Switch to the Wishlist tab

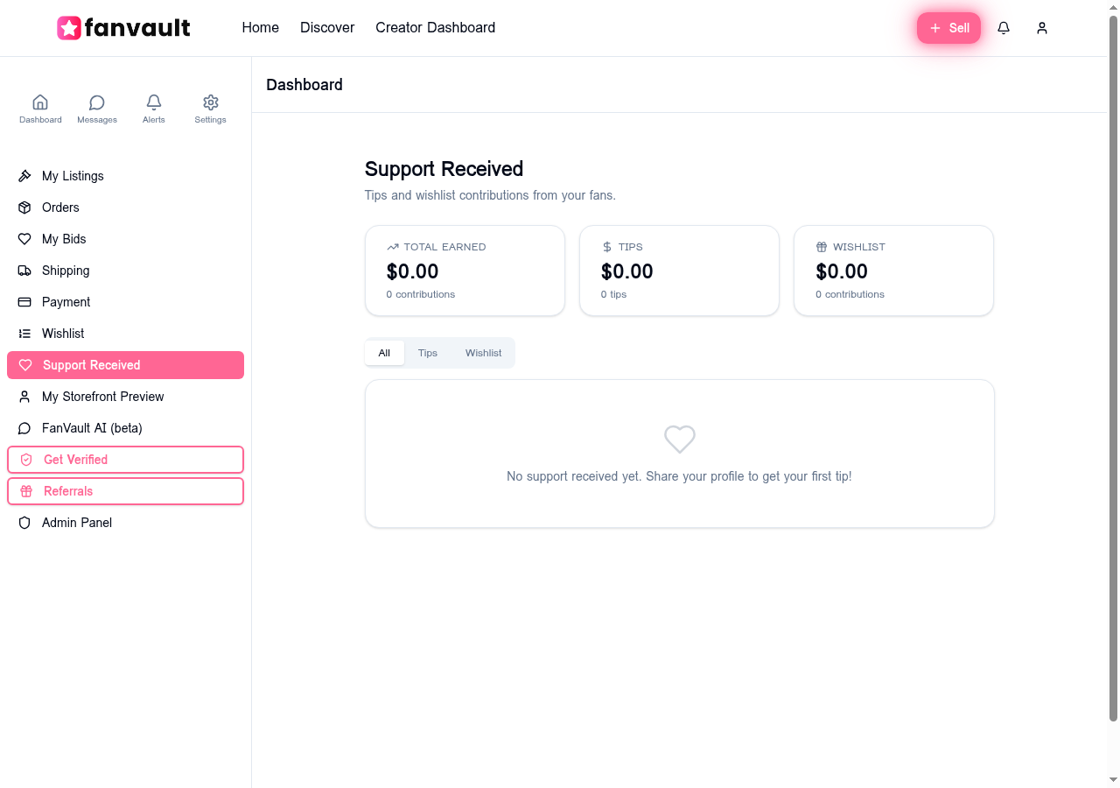point(483,353)
